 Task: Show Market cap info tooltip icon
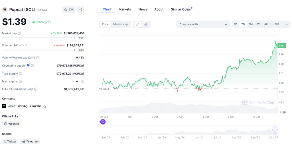click(19, 34)
